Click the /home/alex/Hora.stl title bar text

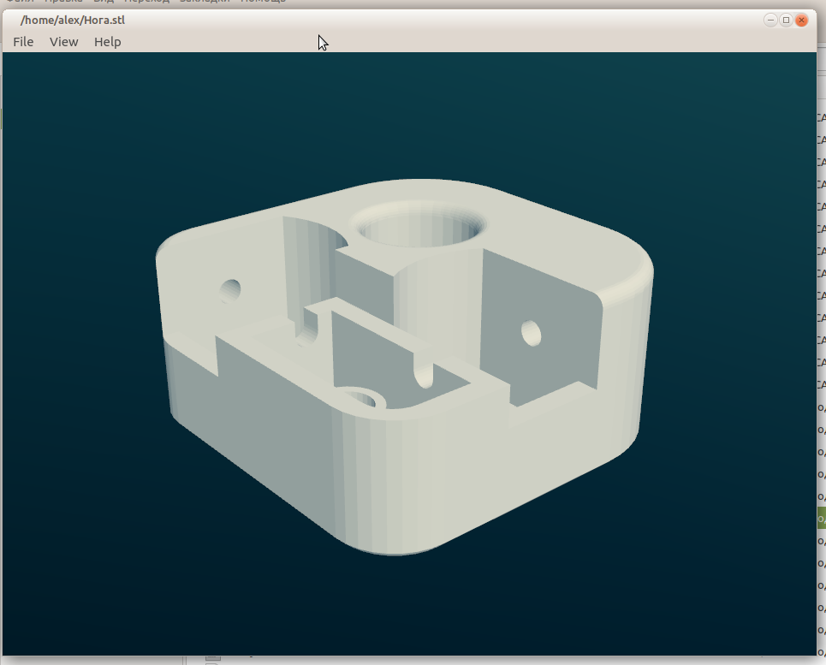[73, 20]
